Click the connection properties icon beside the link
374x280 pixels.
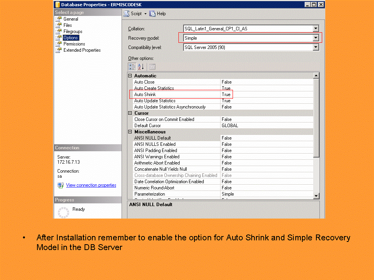60,185
